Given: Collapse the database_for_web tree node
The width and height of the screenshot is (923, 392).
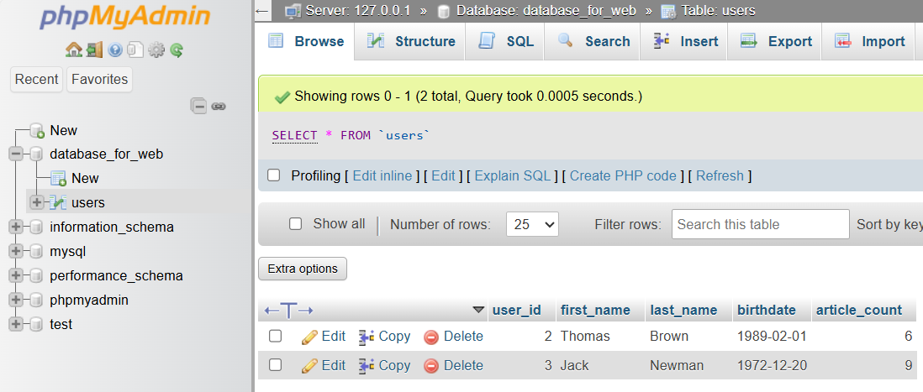Looking at the screenshot, I should [16, 154].
